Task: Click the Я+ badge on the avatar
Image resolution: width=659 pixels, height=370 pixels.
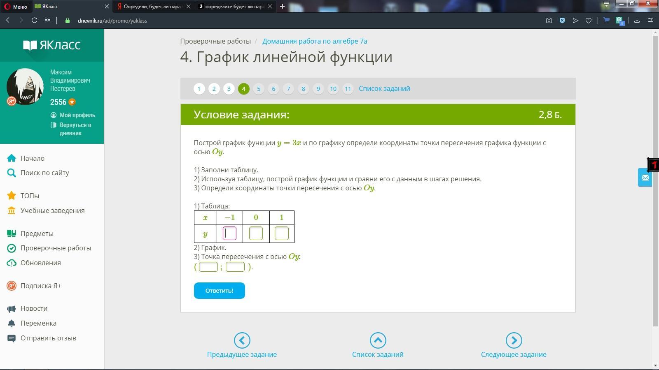Action: [12, 101]
